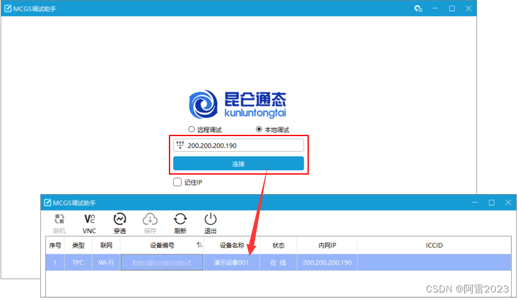Click the kunluntongtai swirl logo
This screenshot has width=518, height=300.
(203, 105)
